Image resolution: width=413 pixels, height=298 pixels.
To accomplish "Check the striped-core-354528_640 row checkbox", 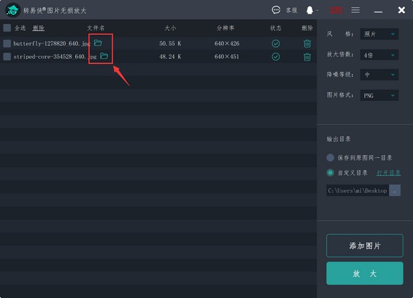I will coord(7,56).
